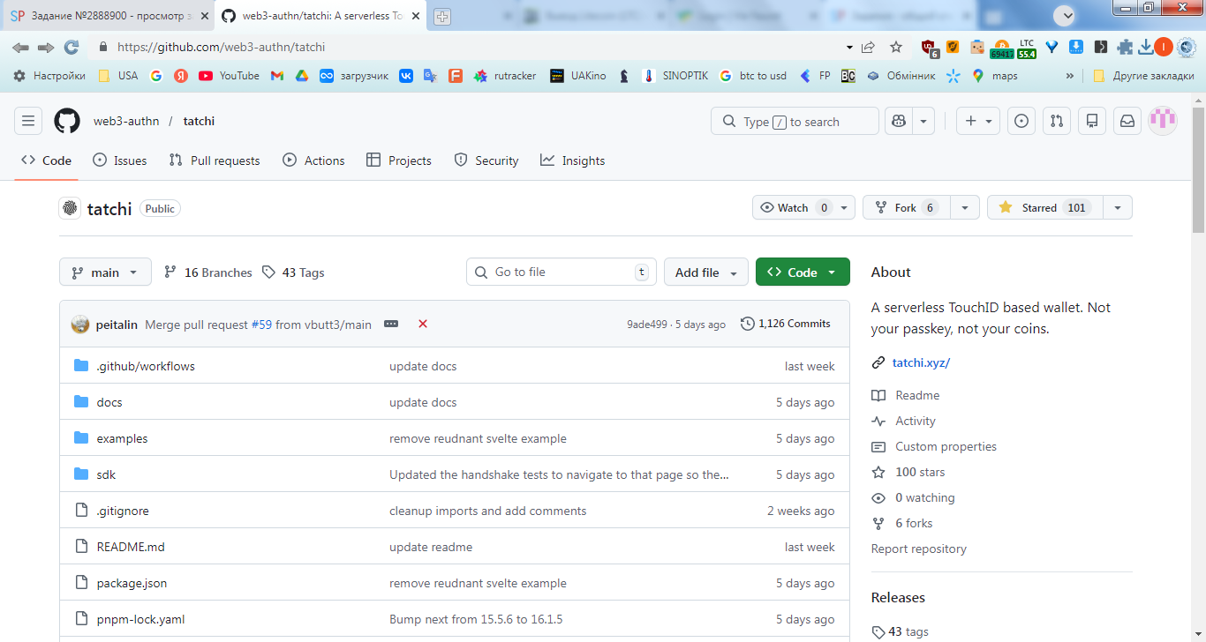Switch to Issues tab
This screenshot has height=642, width=1206.
120,160
